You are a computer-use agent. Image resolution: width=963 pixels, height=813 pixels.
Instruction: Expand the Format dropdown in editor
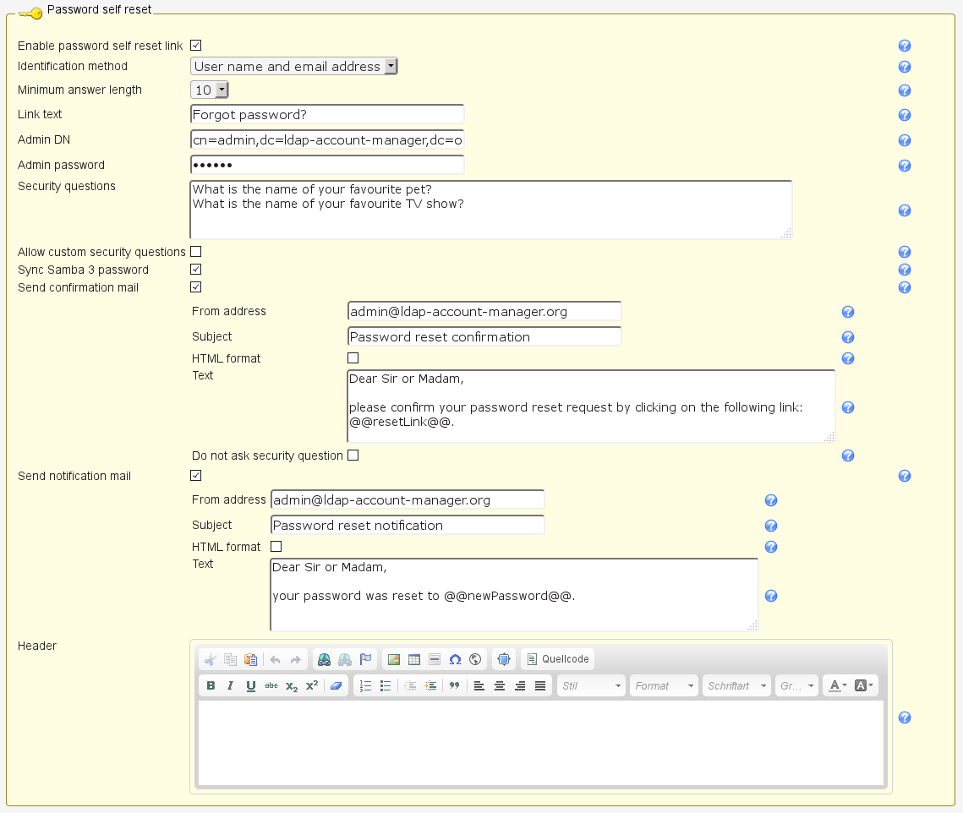[x=665, y=685]
